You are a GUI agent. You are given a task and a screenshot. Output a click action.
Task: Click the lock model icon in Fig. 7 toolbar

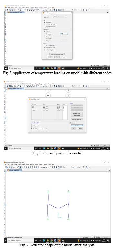[x=21, y=167]
